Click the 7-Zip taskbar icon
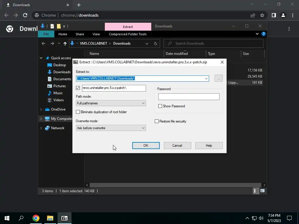 click(65, 218)
